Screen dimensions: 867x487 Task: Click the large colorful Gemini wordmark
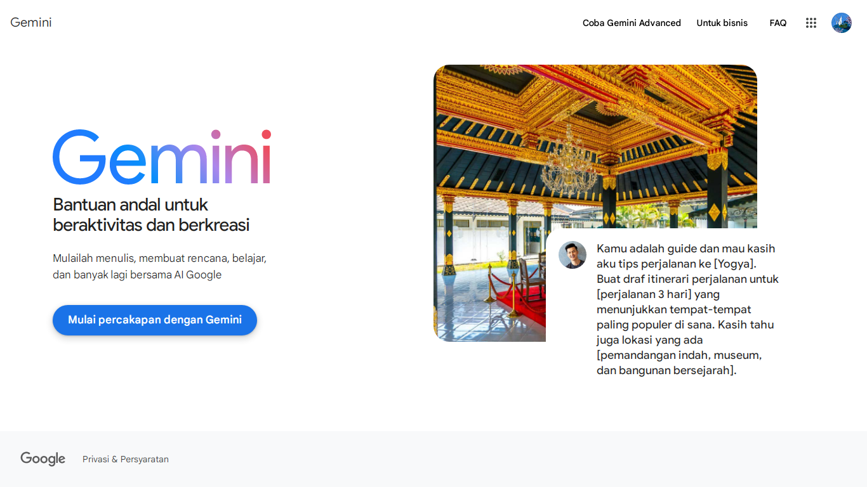(162, 157)
